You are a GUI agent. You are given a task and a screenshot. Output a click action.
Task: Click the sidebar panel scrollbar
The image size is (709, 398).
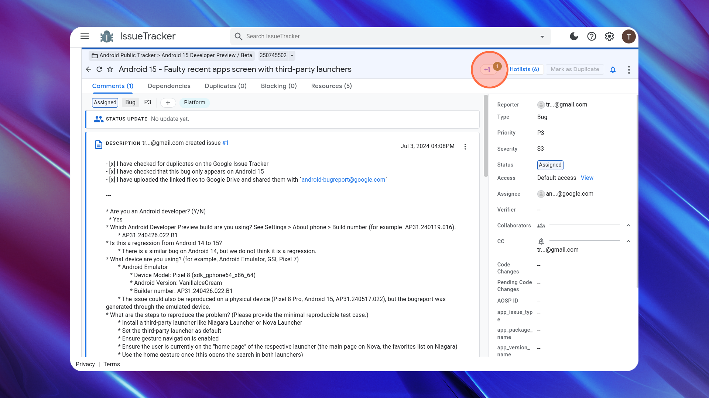coord(637,192)
